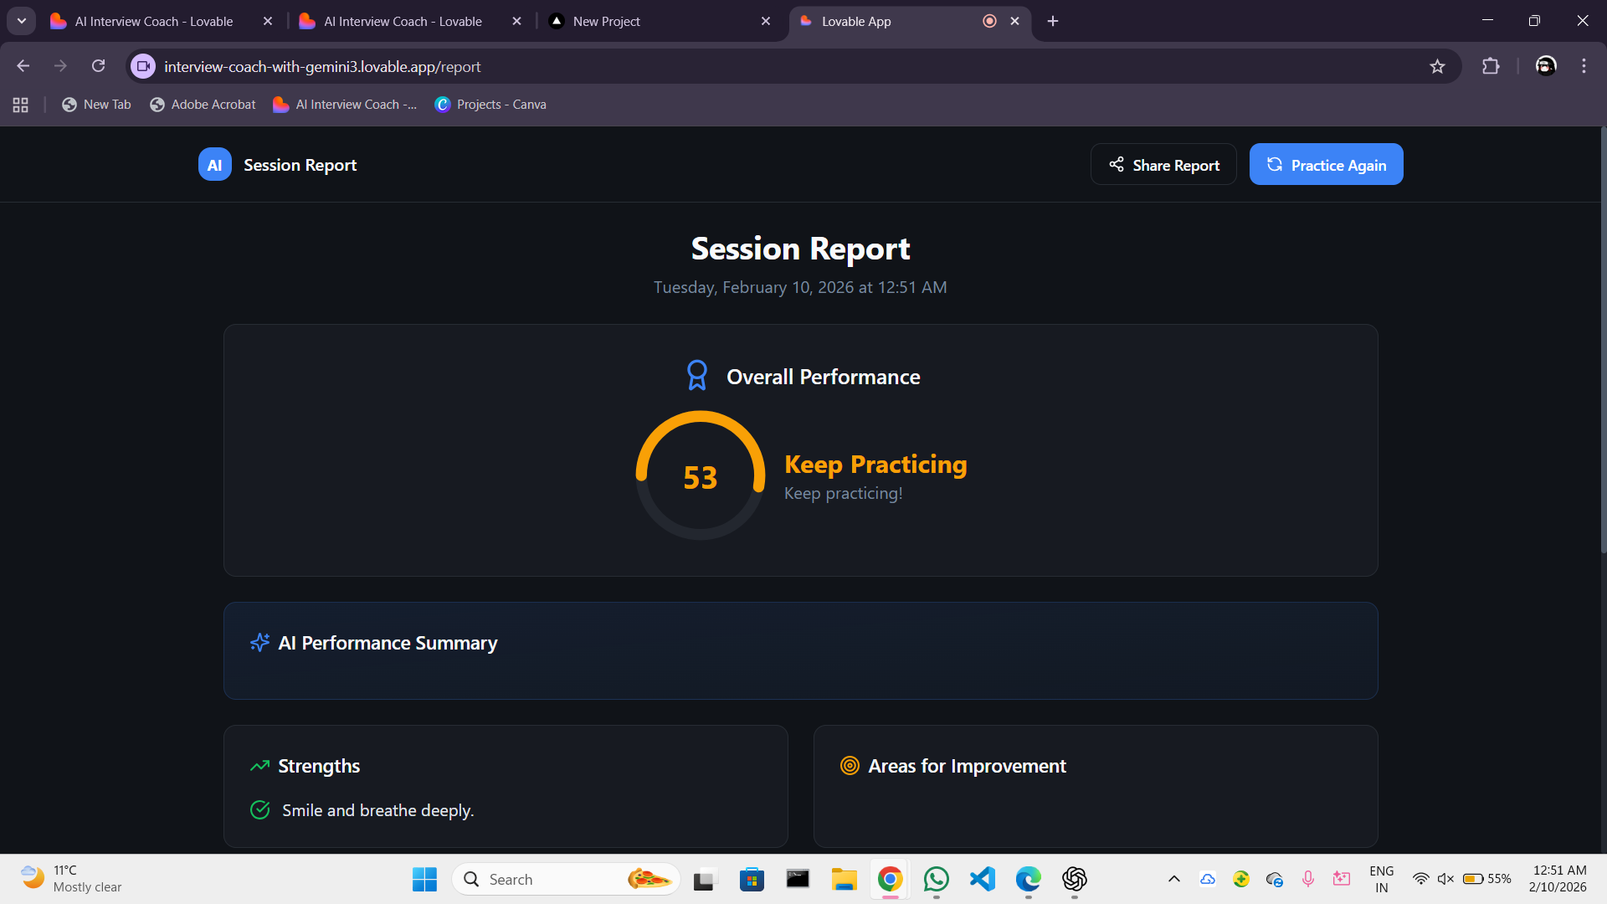Show hidden system tray icons
Screen dimensions: 1607x904
click(x=1174, y=879)
